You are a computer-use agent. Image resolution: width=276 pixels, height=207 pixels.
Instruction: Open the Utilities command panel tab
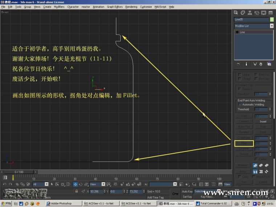[270, 13]
